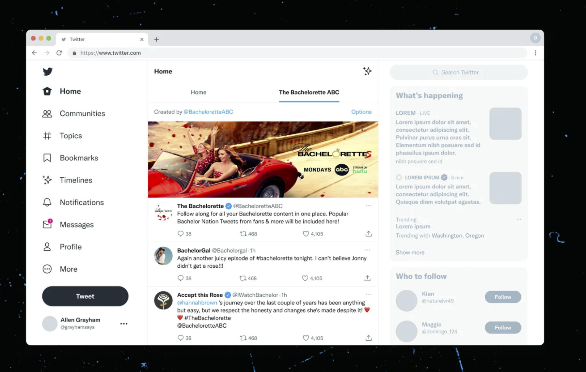Click the Messages envelope icon with badge
This screenshot has height=372, width=586.
pos(47,224)
